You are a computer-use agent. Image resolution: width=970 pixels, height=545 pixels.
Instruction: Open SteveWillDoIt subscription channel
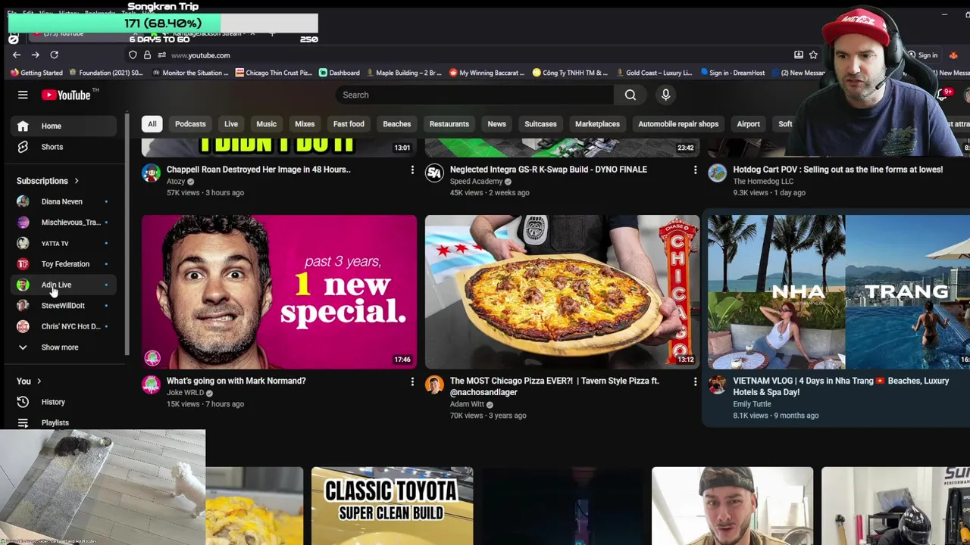tap(64, 306)
